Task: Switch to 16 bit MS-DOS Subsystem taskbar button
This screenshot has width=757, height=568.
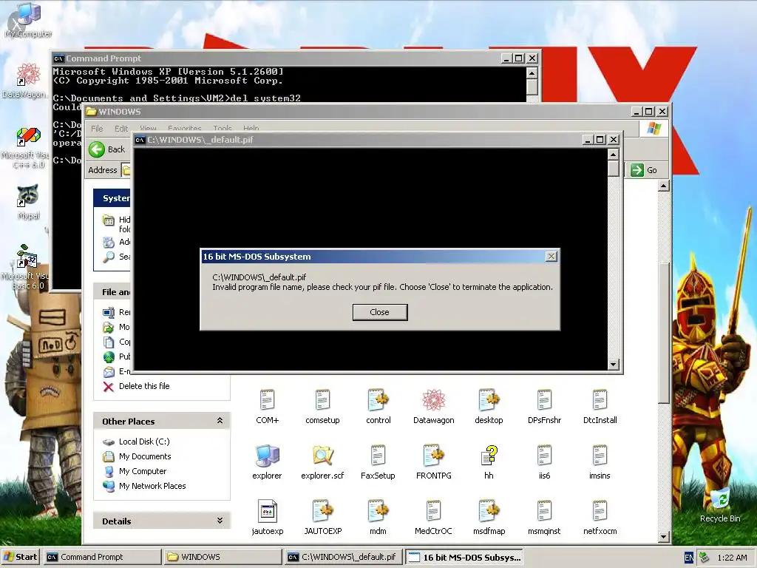Action: [x=464, y=557]
